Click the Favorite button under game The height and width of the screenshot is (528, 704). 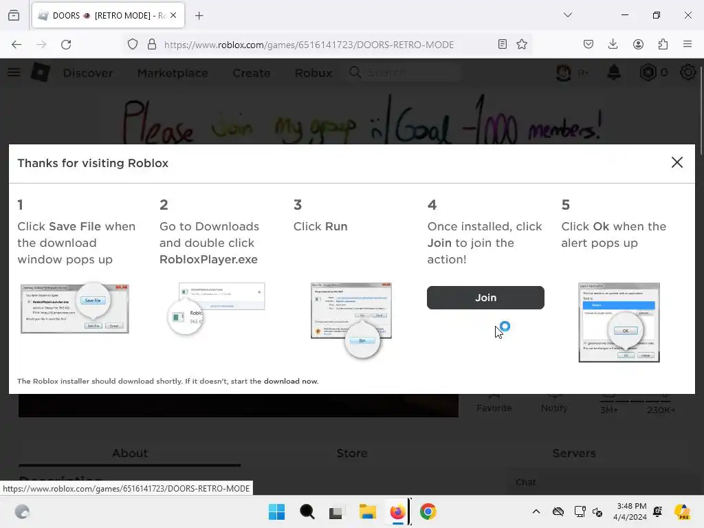coord(494,403)
